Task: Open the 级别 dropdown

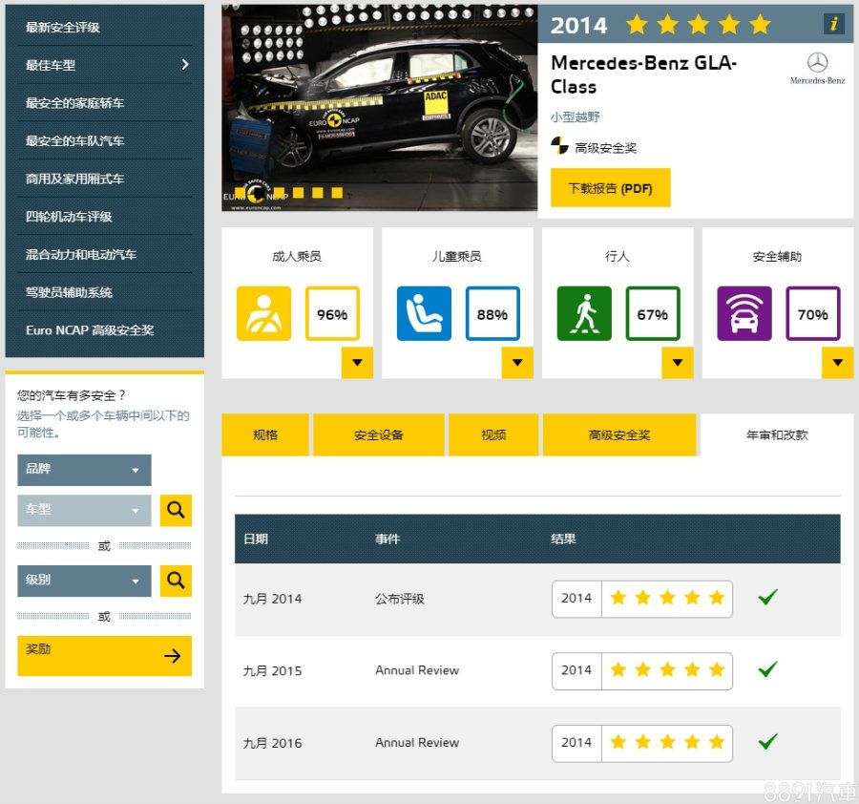Action: pos(84,581)
